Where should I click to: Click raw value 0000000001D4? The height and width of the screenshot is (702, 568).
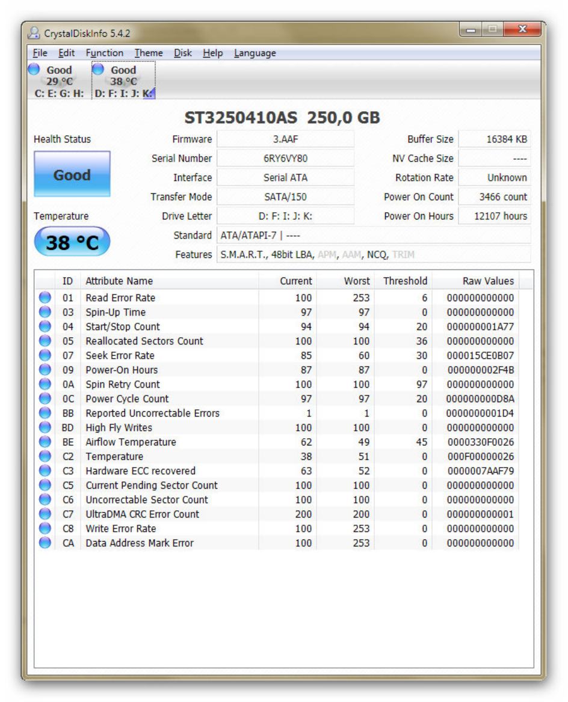click(480, 414)
